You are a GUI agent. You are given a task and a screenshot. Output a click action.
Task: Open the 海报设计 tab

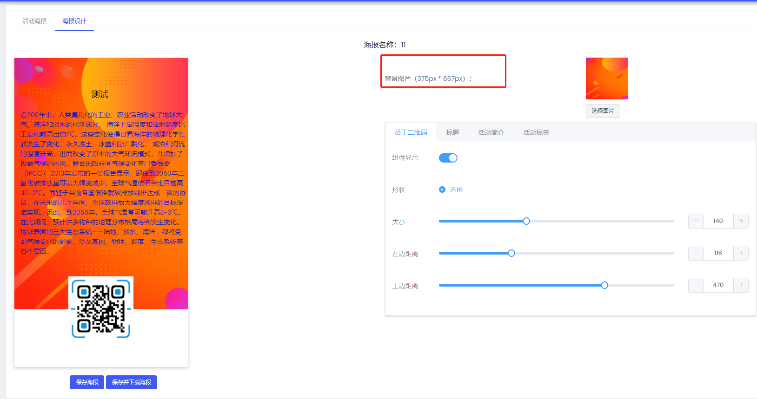74,21
